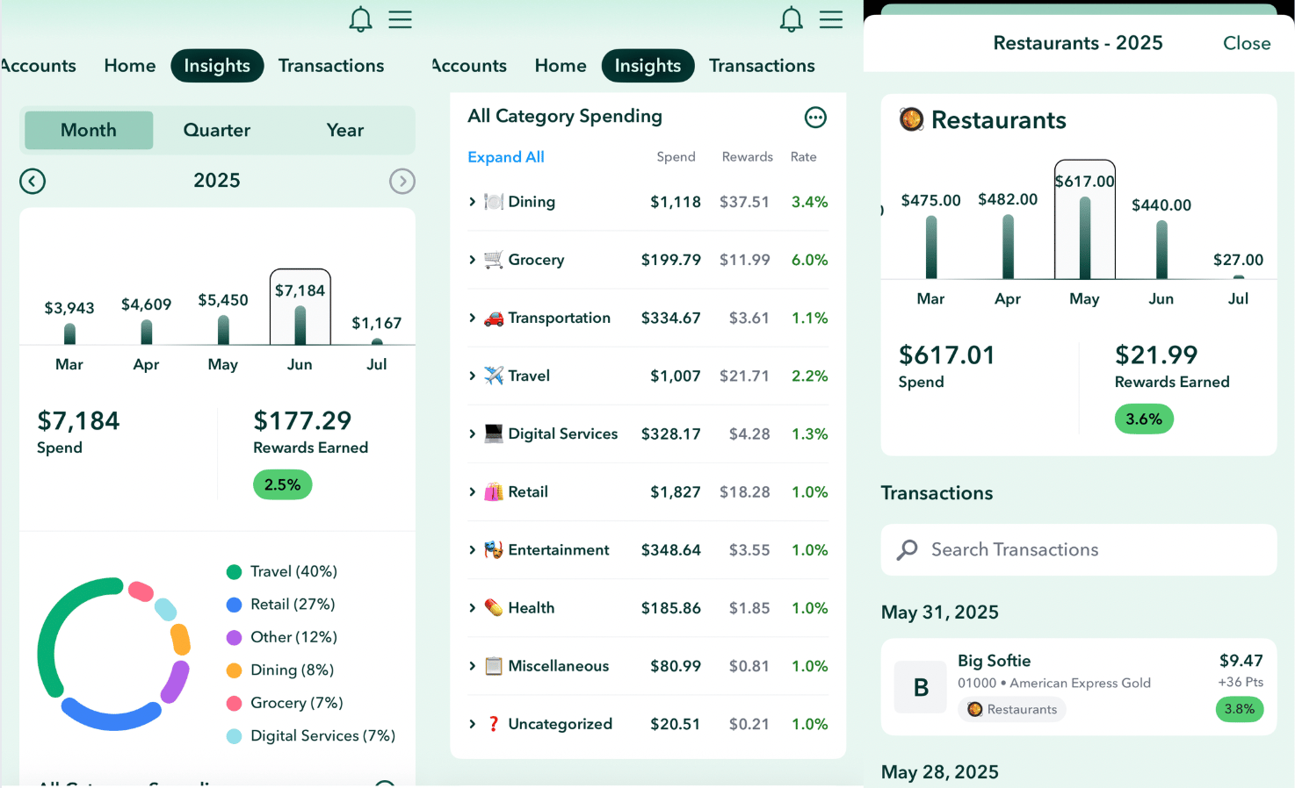The width and height of the screenshot is (1295, 788).
Task: Open the Home tab in the first screen
Action: pos(130,66)
